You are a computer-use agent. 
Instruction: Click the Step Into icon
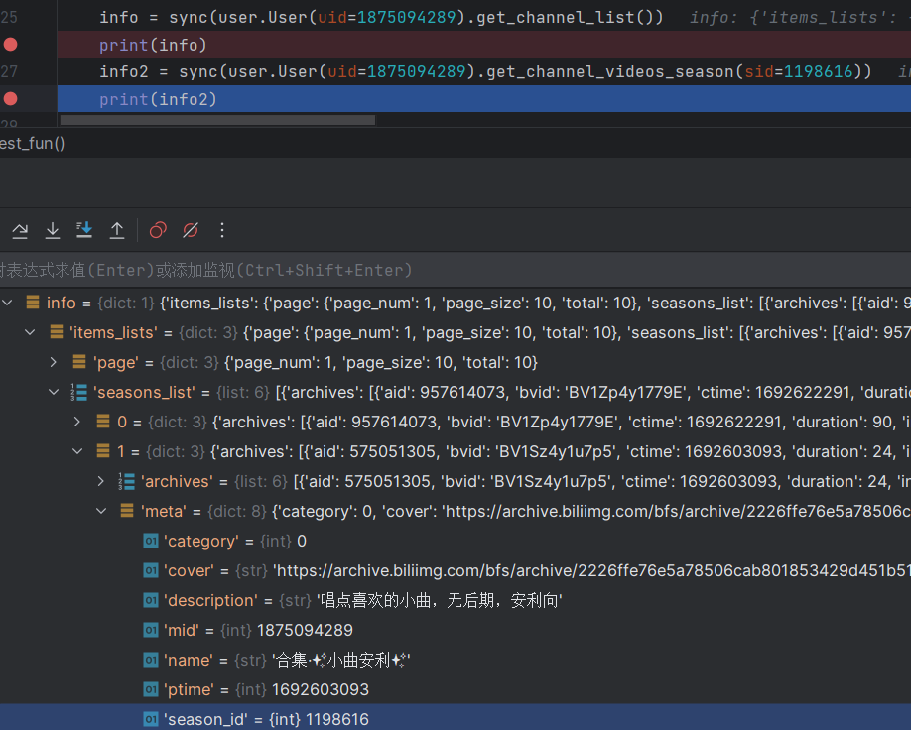[52, 230]
